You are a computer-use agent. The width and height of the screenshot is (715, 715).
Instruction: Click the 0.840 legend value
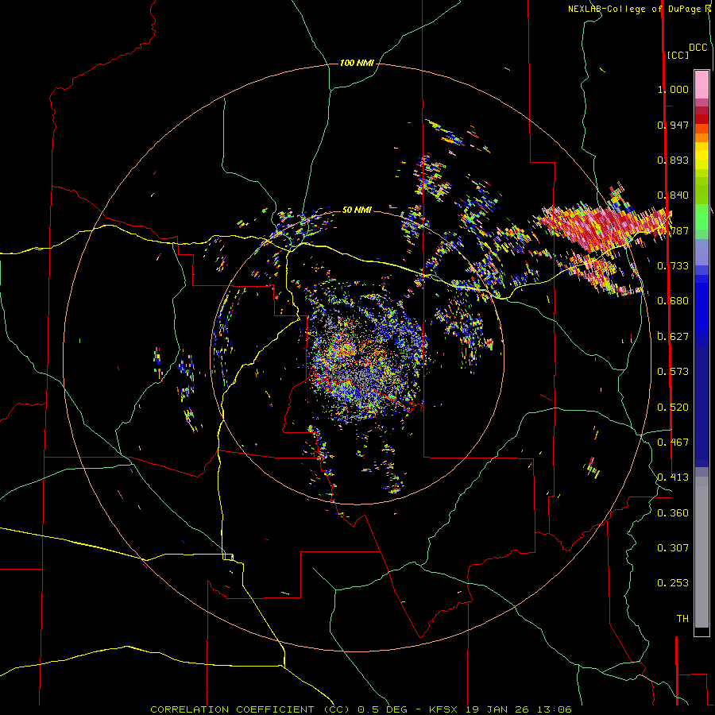coord(673,195)
